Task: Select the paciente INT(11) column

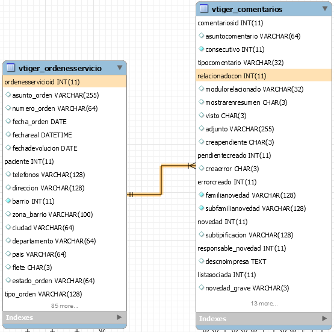Action: coord(65,161)
